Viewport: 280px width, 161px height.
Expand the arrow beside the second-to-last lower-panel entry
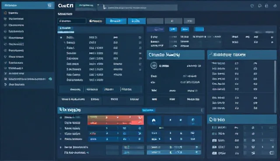(60, 147)
